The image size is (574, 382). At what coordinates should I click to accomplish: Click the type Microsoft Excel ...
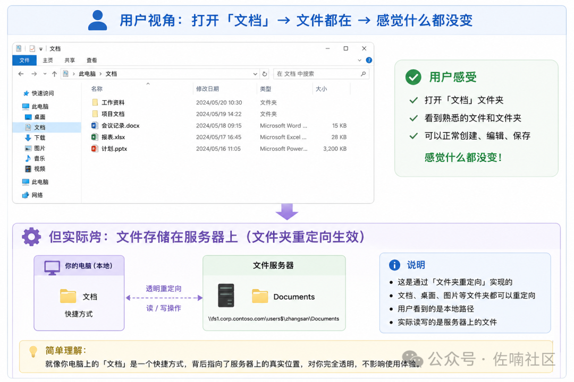point(283,137)
